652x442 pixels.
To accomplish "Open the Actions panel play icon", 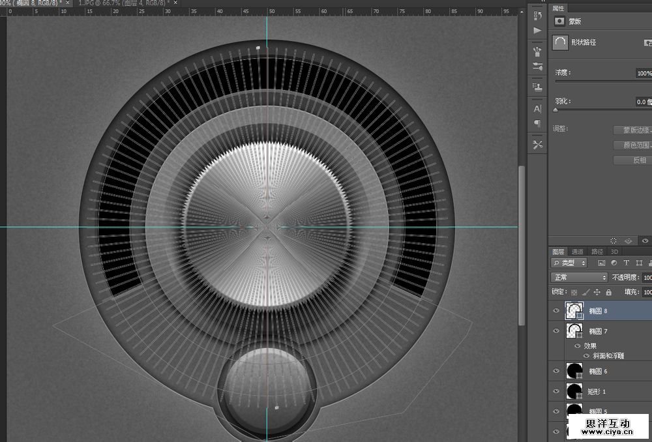I will tap(537, 31).
